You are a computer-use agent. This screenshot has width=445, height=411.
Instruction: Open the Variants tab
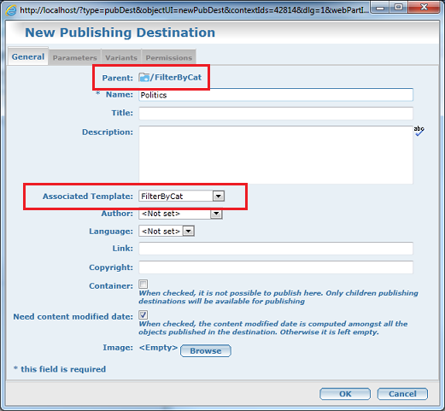[121, 57]
